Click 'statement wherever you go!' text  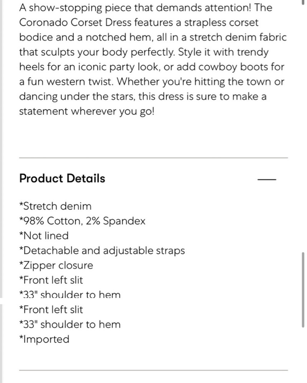point(87,111)
